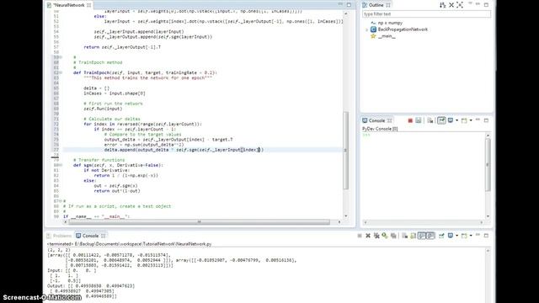Remove launch in bottom Console toolbar

[x=368, y=236]
